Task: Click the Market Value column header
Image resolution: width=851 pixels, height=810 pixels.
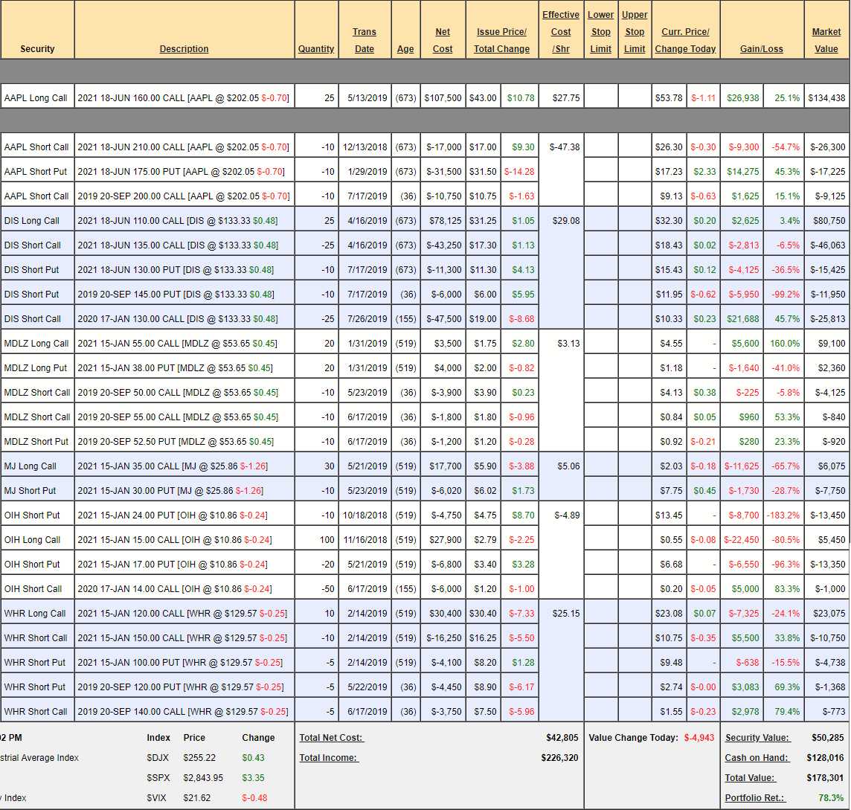Action: coord(826,40)
